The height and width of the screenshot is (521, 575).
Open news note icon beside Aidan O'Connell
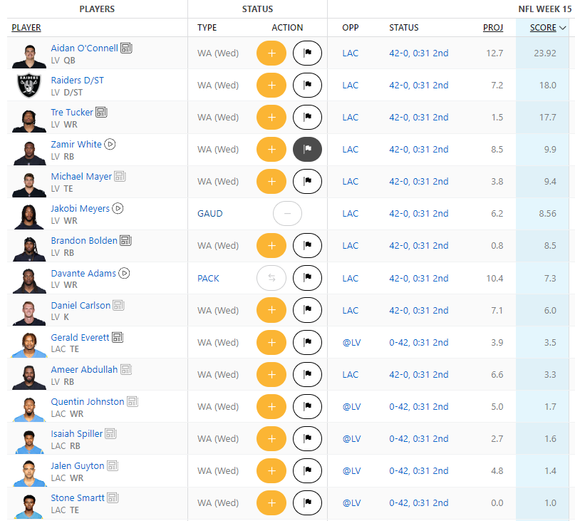[126, 48]
